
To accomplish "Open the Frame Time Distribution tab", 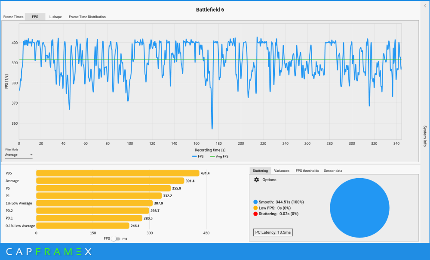I will [x=87, y=17].
